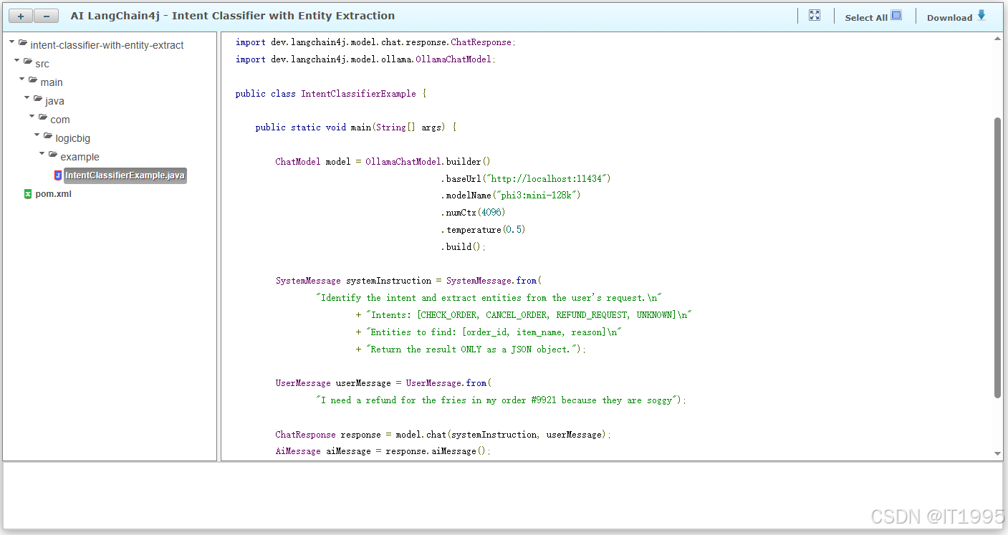Click the folder icon next to example
Screen dimensions: 1008x535
tap(53, 155)
